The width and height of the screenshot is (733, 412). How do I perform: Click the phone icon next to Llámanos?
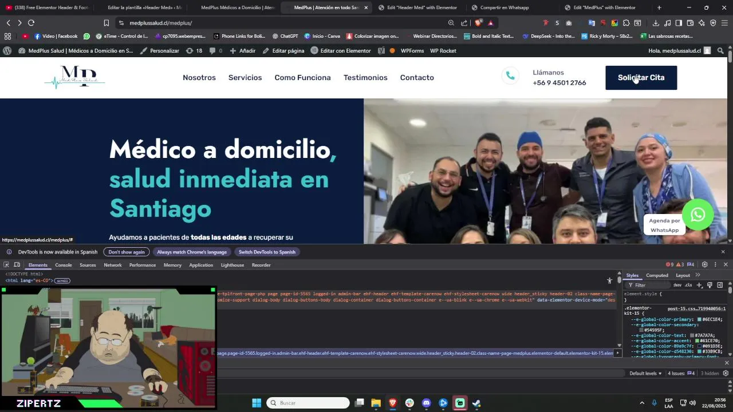[510, 76]
